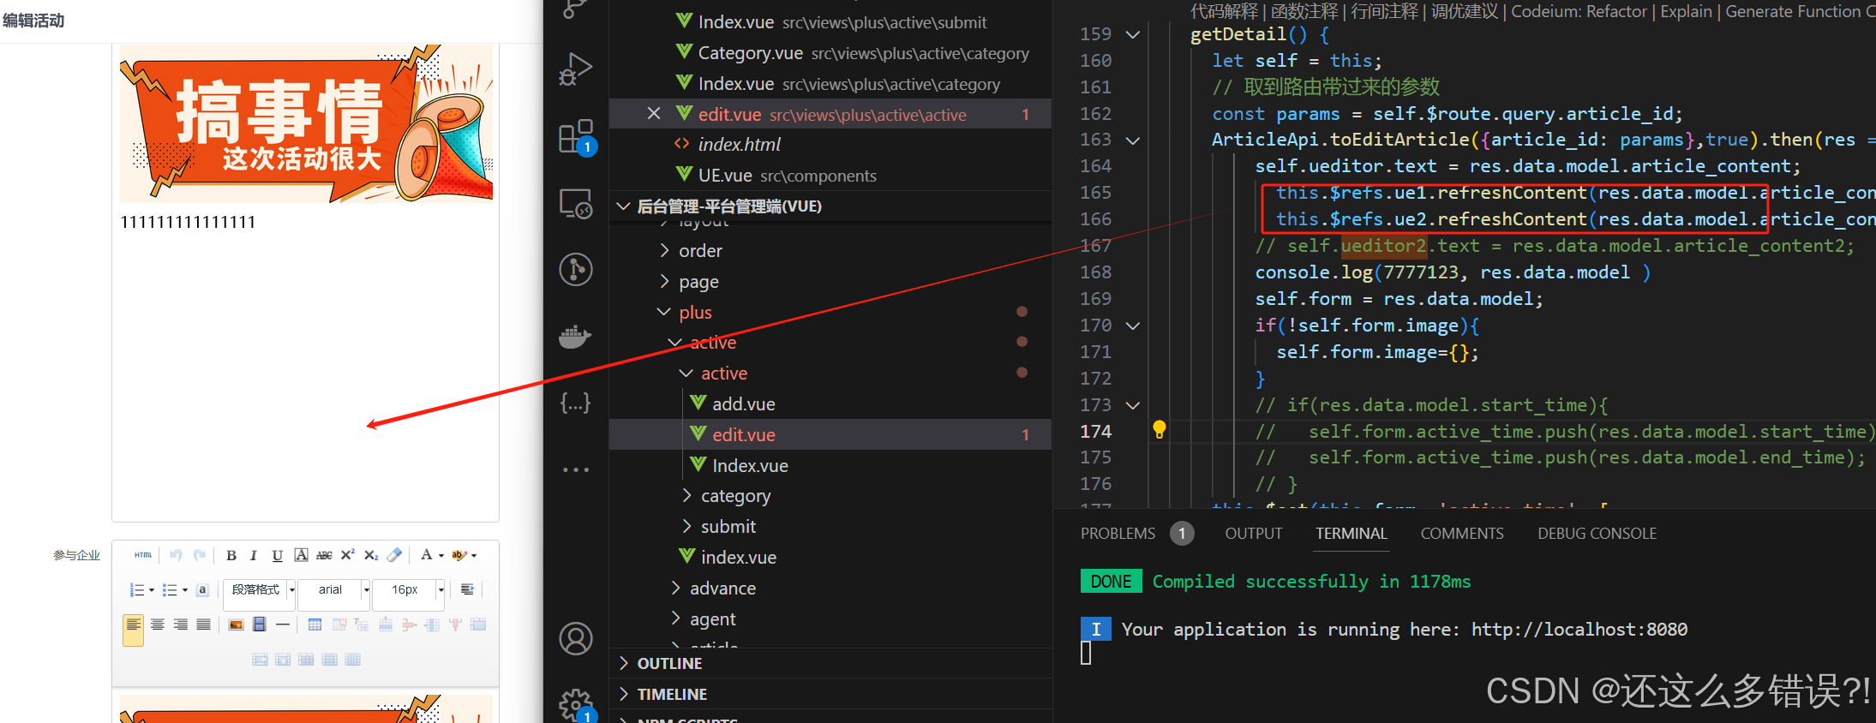Image resolution: width=1876 pixels, height=723 pixels.
Task: Toggle center text alignment
Action: tap(158, 625)
